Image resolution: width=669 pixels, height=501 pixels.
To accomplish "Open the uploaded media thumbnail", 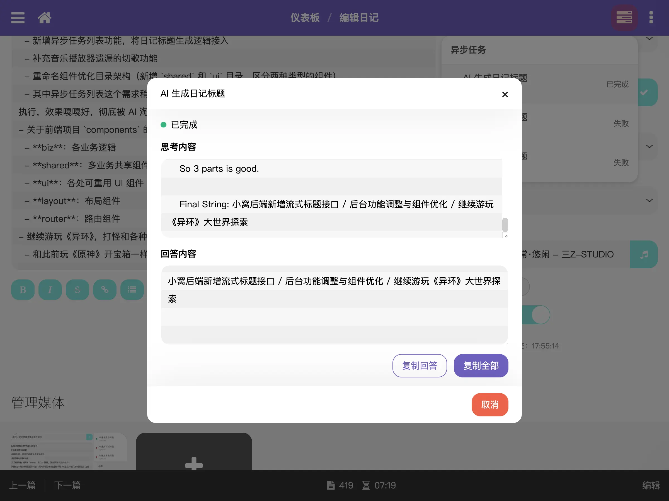I will (69, 451).
